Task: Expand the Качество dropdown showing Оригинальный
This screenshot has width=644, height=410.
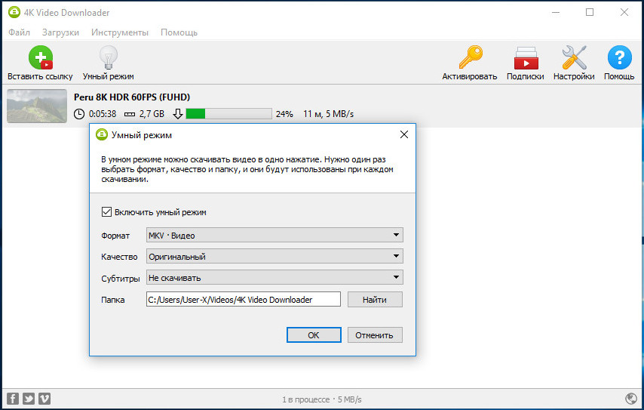Action: point(274,256)
